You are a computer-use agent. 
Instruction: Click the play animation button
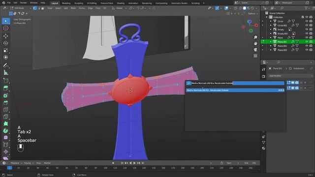[x=134, y=163]
